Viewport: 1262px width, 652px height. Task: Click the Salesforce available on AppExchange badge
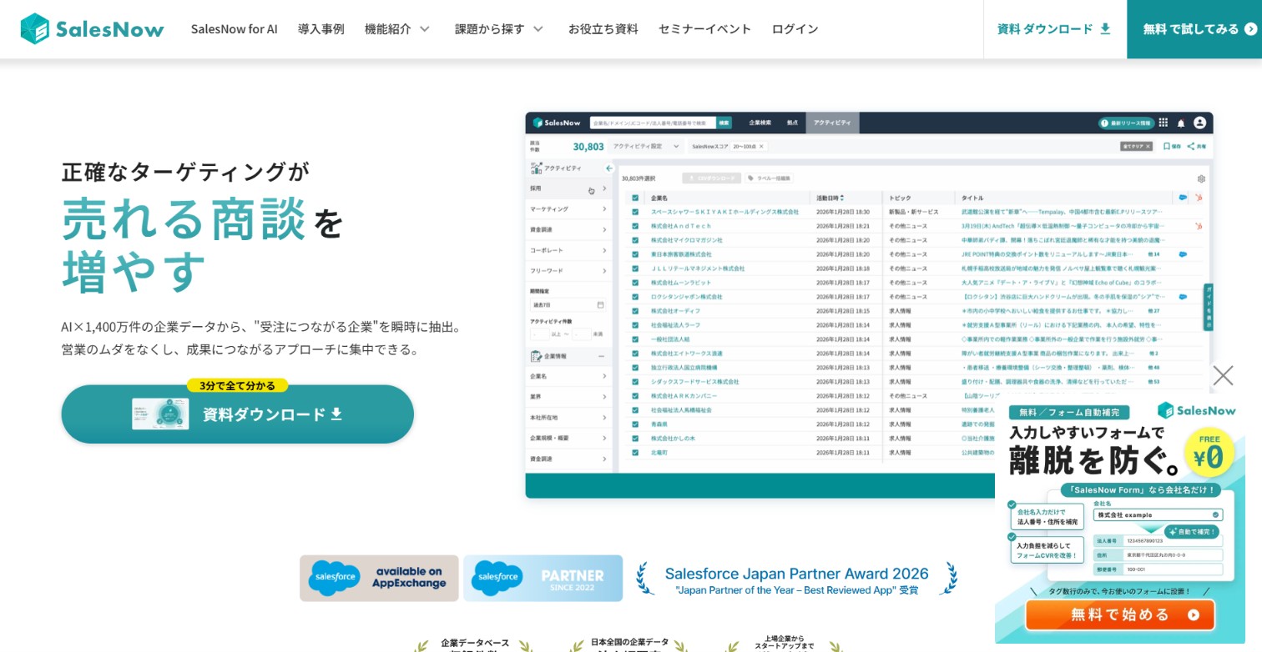379,578
